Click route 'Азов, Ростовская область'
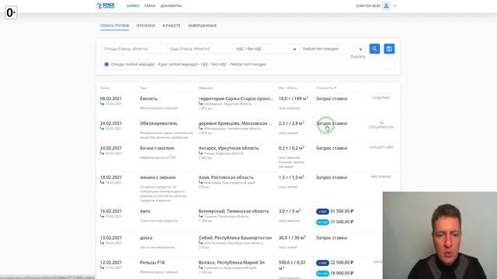This screenshot has height=279, width=497. coord(226,177)
